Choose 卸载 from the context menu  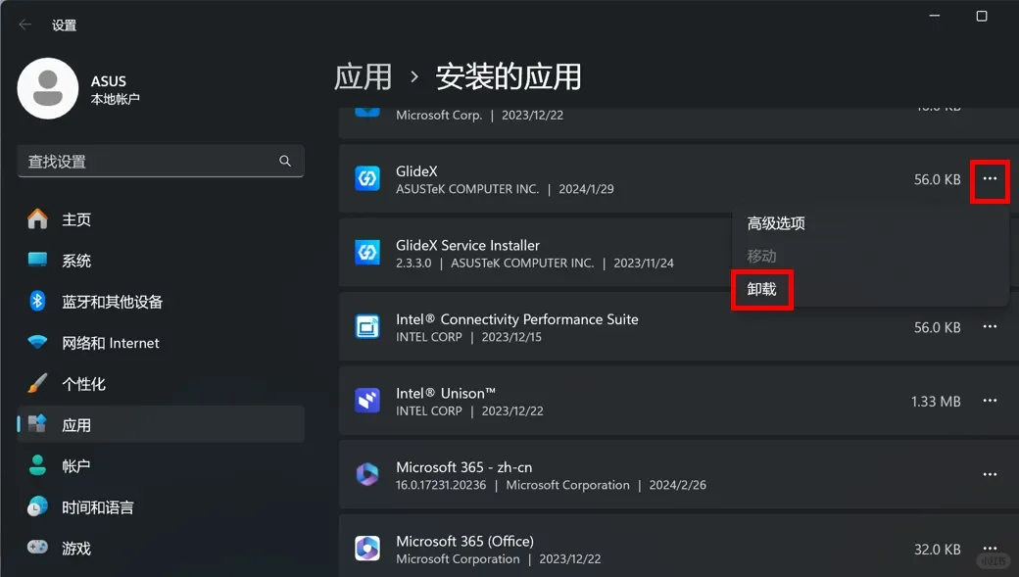pyautogui.click(x=762, y=289)
